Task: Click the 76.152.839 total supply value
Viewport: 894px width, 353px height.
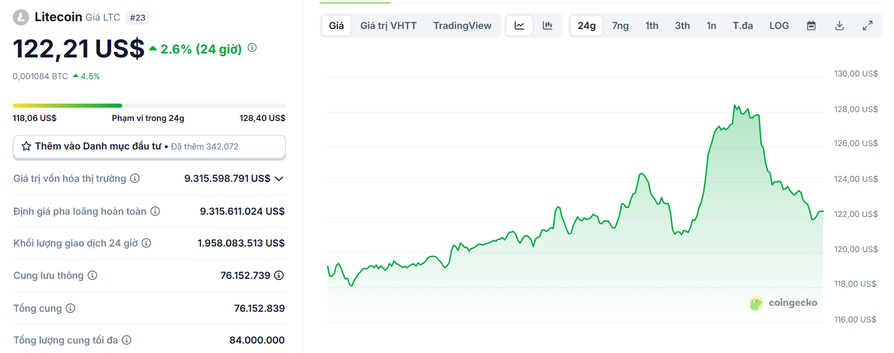Action: click(x=260, y=308)
